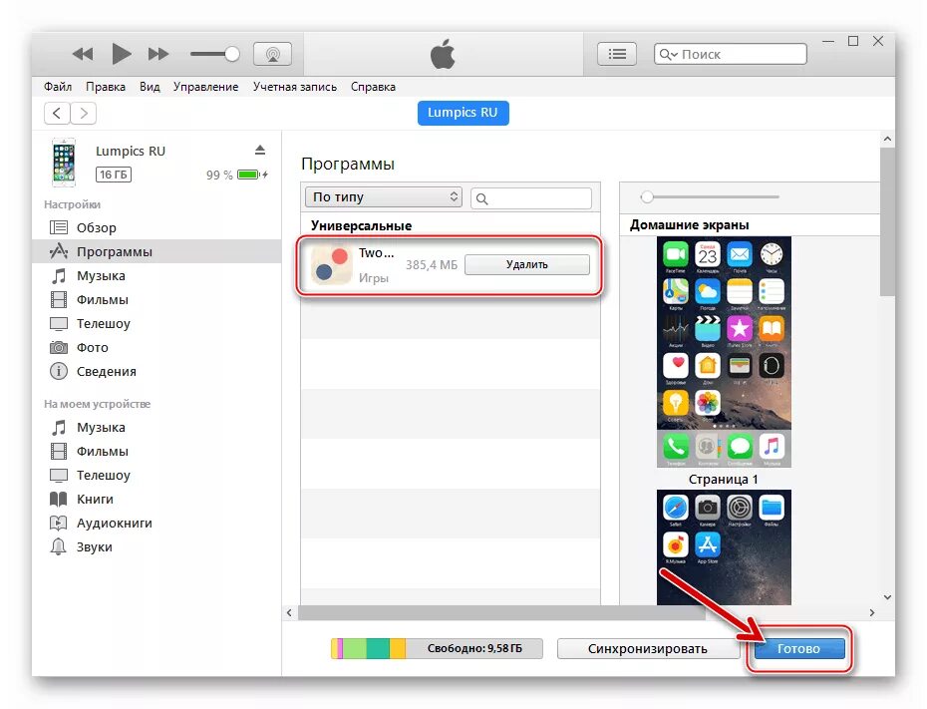Click the Lumpics RU device button

[463, 113]
